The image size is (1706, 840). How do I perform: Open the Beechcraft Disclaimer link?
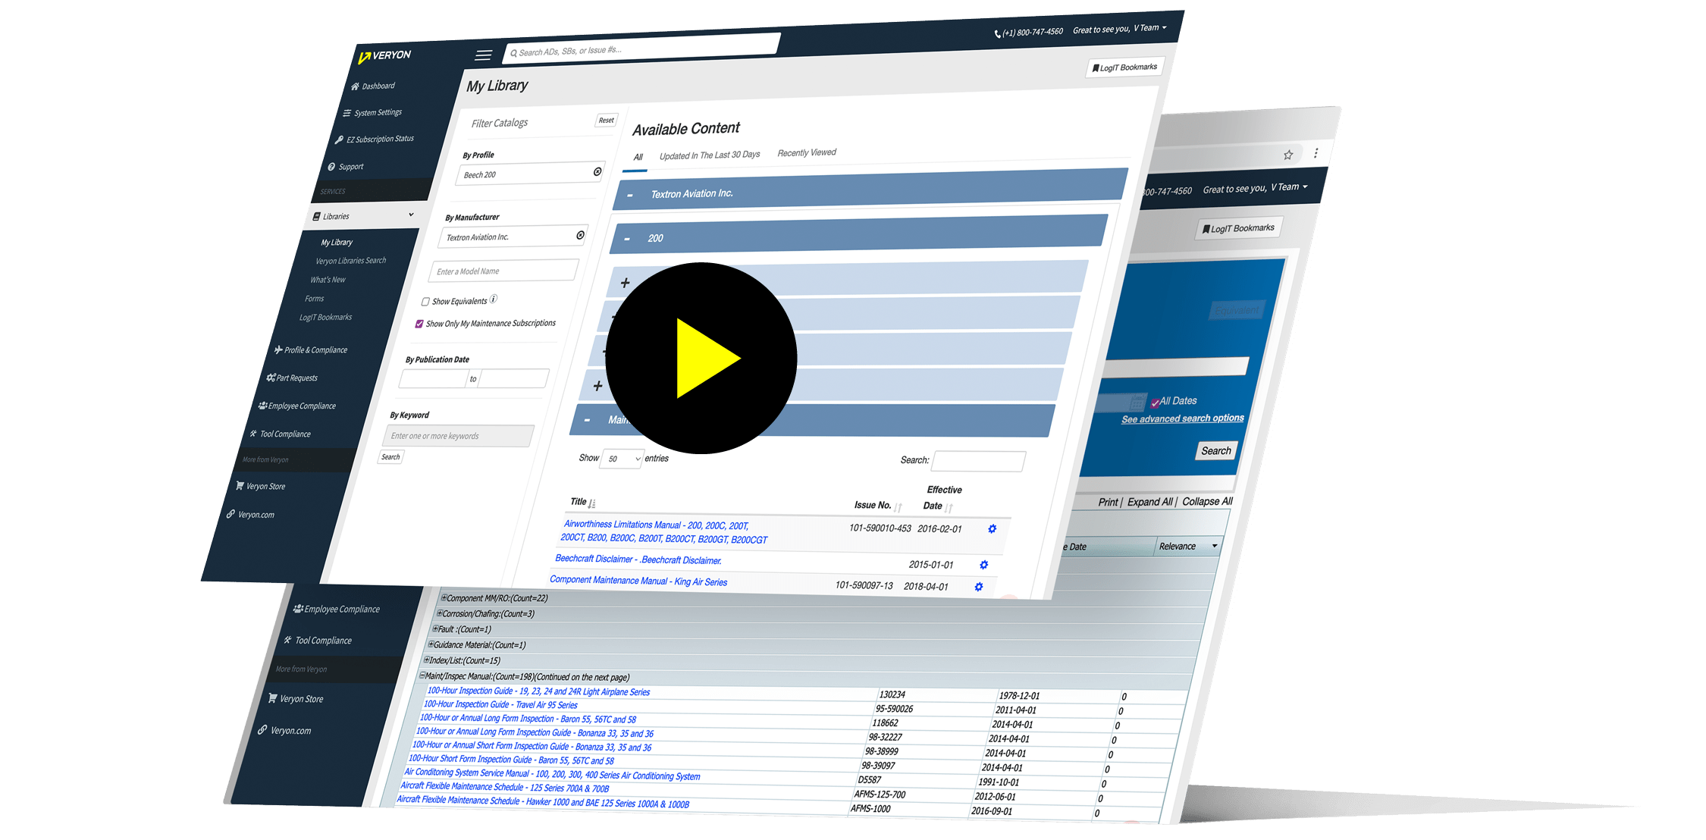[x=638, y=559]
